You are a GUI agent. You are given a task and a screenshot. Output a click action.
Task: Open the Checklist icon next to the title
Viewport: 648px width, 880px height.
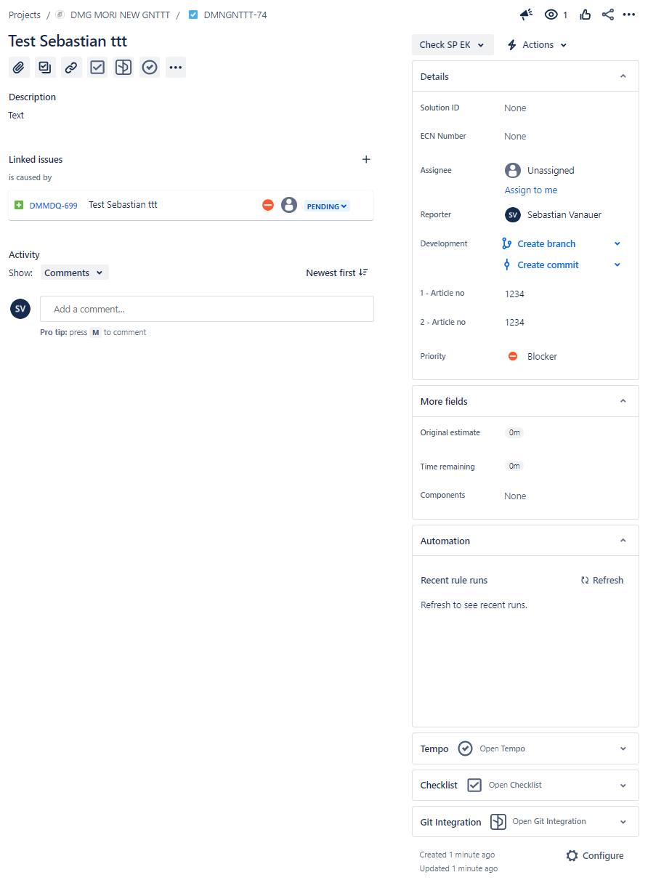[97, 67]
